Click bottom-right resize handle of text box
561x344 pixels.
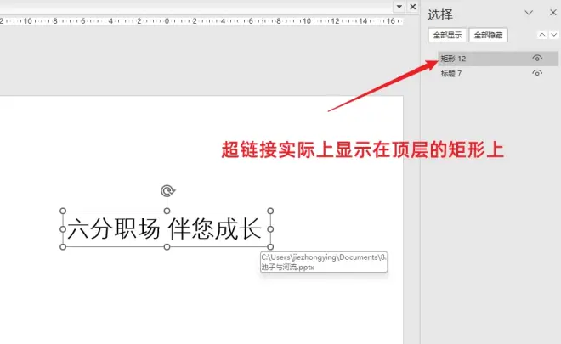(x=270, y=246)
